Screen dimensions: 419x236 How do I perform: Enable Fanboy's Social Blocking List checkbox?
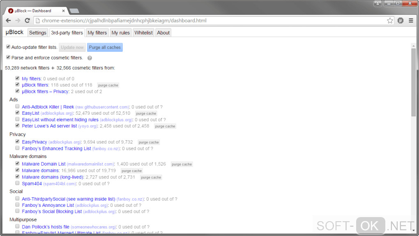click(x=17, y=211)
